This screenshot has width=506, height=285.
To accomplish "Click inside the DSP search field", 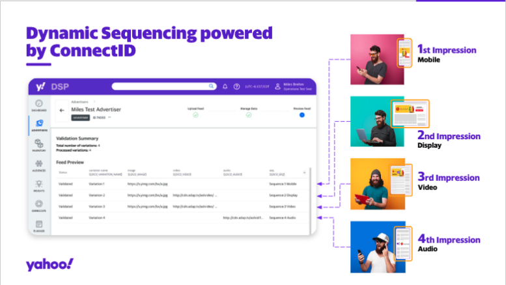I will coord(164,86).
